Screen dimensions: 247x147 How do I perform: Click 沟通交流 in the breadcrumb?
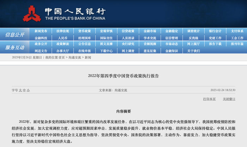(75, 57)
